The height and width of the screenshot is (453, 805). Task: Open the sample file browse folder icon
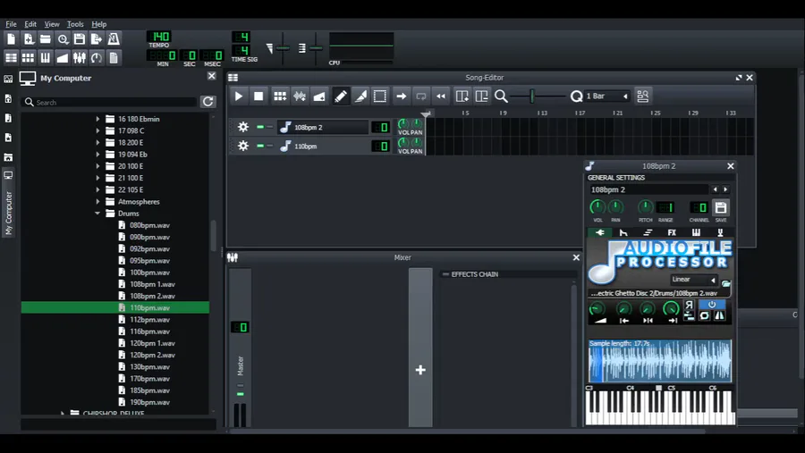pyautogui.click(x=726, y=283)
